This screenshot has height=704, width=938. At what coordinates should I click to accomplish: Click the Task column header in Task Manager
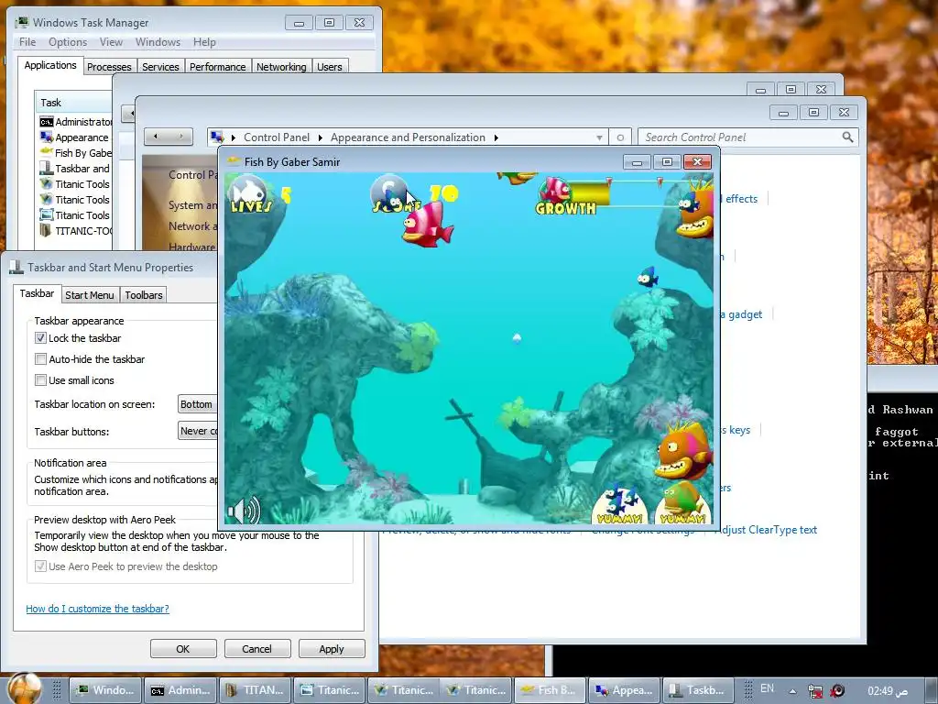point(74,103)
